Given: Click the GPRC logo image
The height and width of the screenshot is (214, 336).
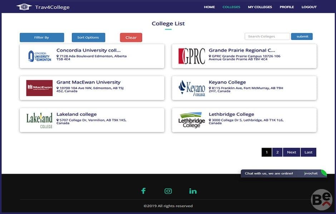Looking at the screenshot, I should pyautogui.click(x=192, y=56).
